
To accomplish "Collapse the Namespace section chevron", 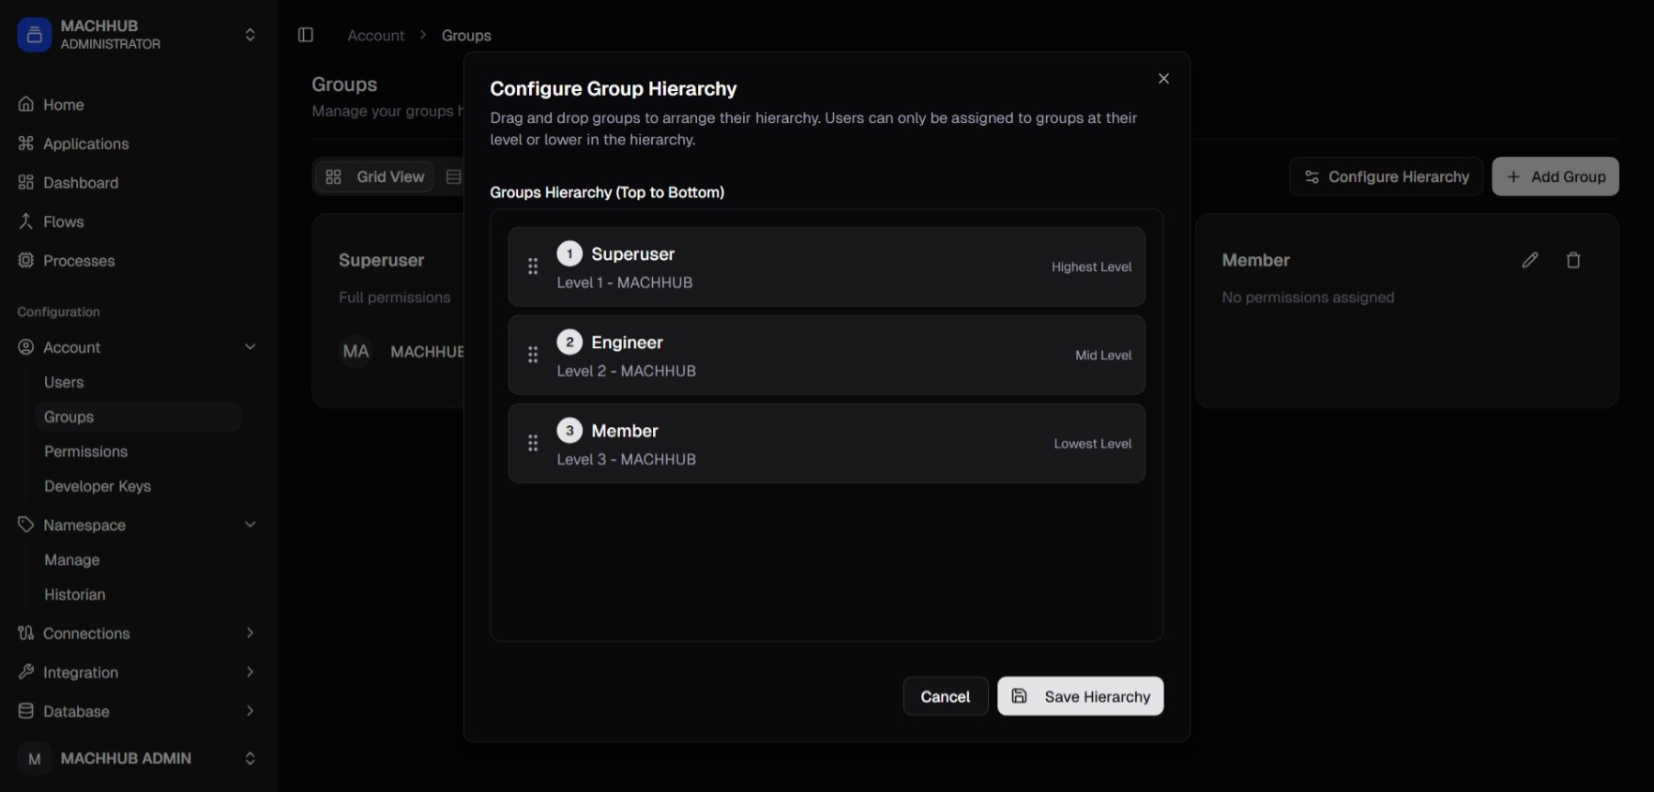I will (x=250, y=525).
